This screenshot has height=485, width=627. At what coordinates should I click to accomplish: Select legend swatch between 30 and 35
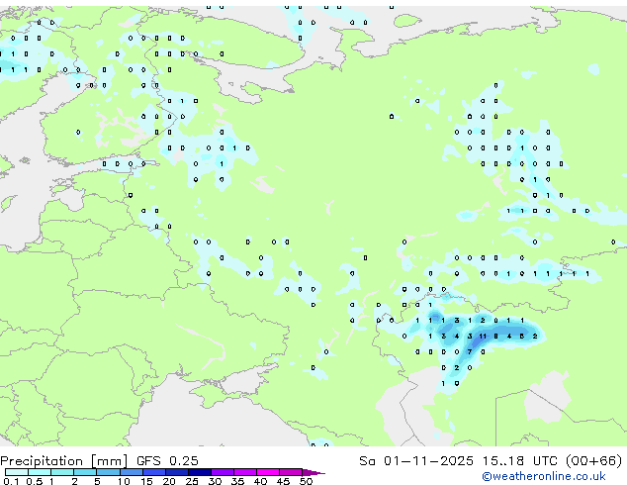(223, 472)
